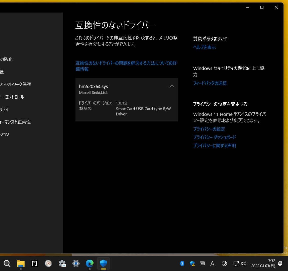This screenshot has width=288, height=271.
Task: Open the round clock-like taskbar app icon
Action: (x=48, y=263)
